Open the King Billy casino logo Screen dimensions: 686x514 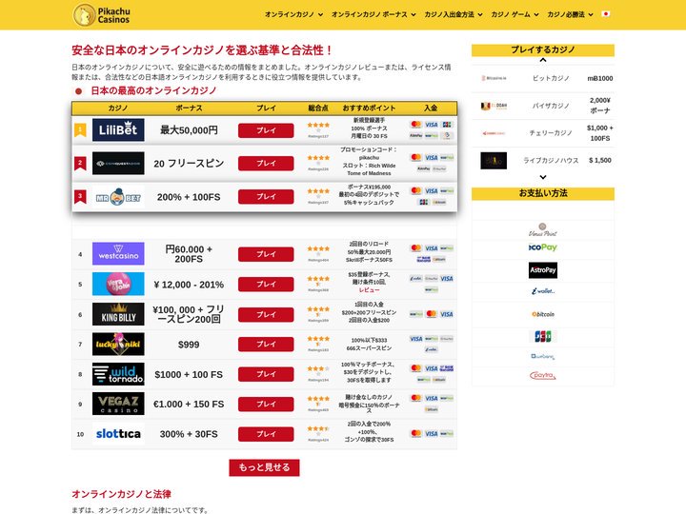pos(118,314)
